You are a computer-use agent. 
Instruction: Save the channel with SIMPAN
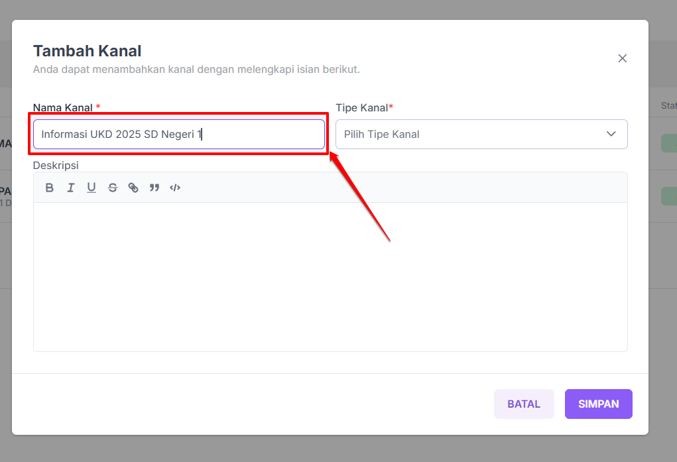pos(598,404)
